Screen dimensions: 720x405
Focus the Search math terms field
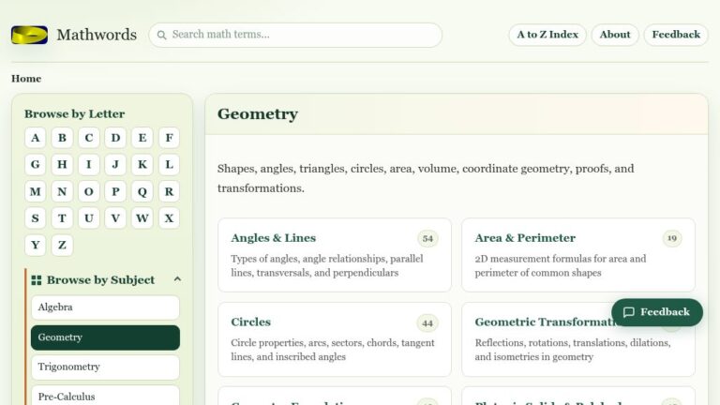click(295, 35)
